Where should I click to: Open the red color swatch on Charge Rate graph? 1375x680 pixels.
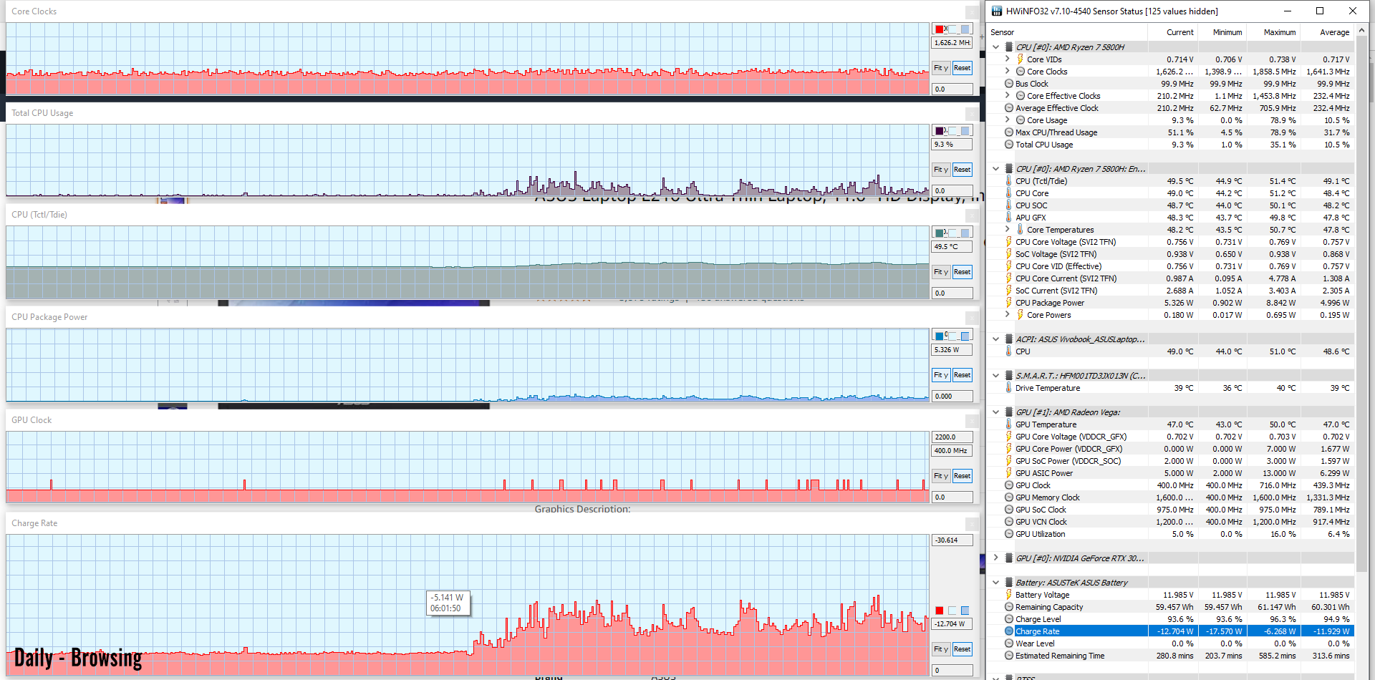(x=940, y=611)
